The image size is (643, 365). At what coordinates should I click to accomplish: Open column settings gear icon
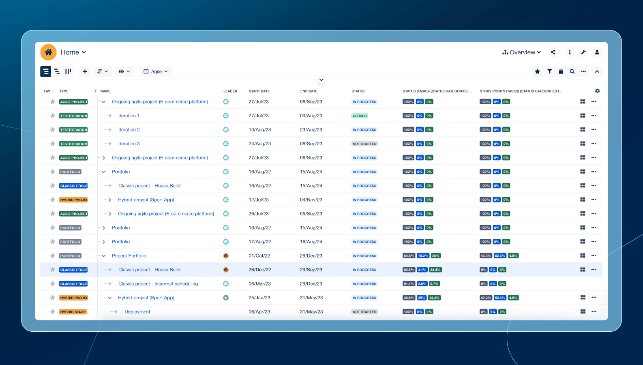[597, 91]
